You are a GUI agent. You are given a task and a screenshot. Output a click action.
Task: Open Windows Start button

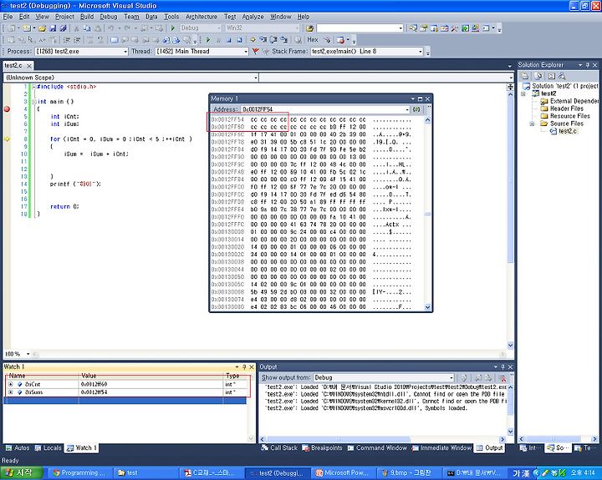pos(21,472)
